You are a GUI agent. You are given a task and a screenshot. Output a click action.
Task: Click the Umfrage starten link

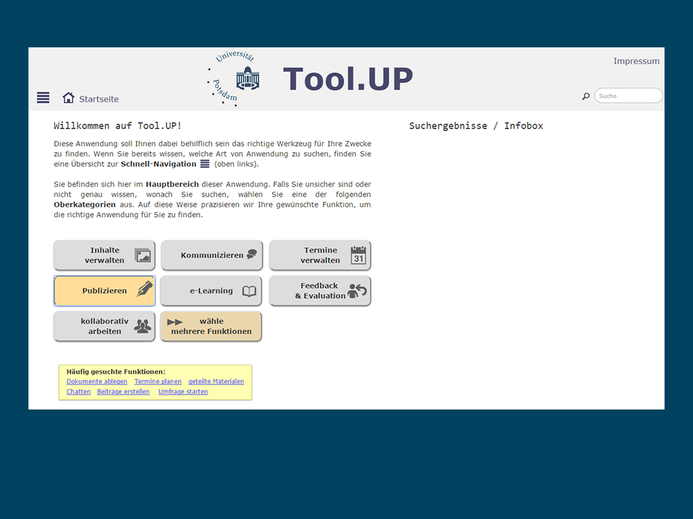tap(183, 392)
